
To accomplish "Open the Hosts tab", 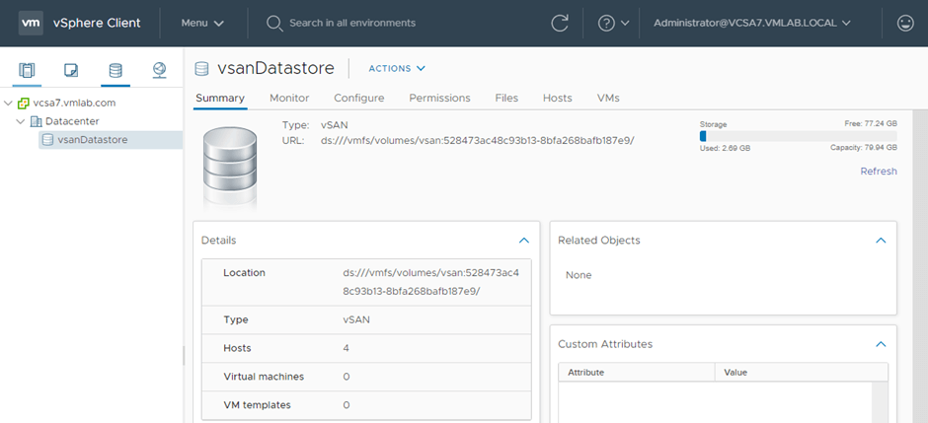I will click(x=558, y=98).
